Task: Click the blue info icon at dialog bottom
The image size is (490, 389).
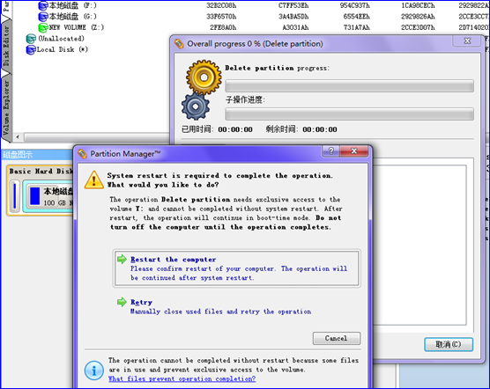Action: pyautogui.click(x=94, y=371)
